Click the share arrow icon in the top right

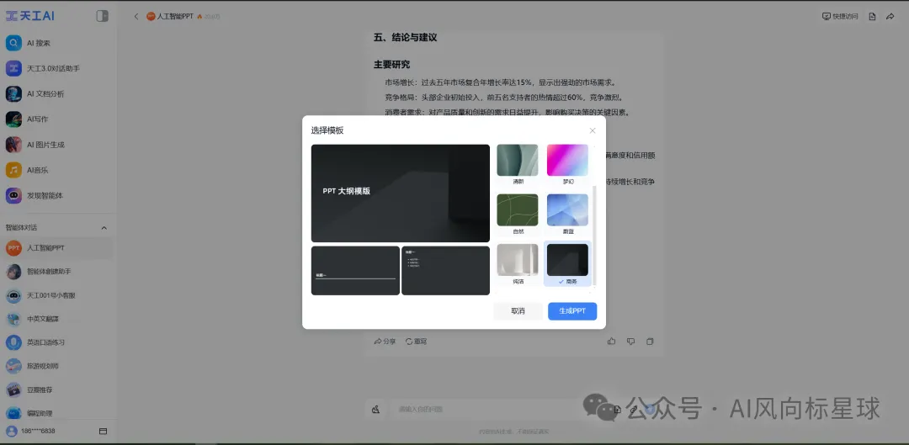(890, 16)
